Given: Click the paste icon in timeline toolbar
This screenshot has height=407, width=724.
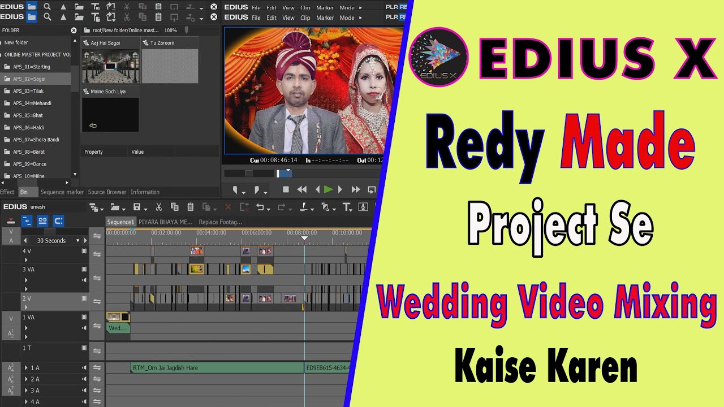Looking at the screenshot, I should point(190,207).
